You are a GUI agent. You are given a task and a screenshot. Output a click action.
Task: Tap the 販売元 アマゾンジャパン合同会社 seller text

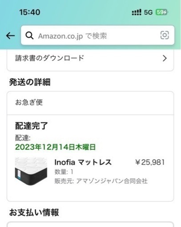(101, 181)
